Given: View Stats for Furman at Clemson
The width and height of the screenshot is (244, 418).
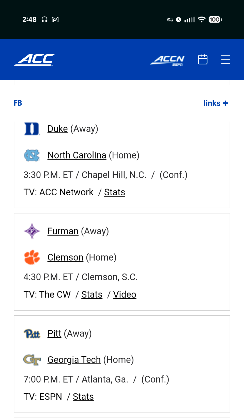Looking at the screenshot, I should click(x=92, y=295).
